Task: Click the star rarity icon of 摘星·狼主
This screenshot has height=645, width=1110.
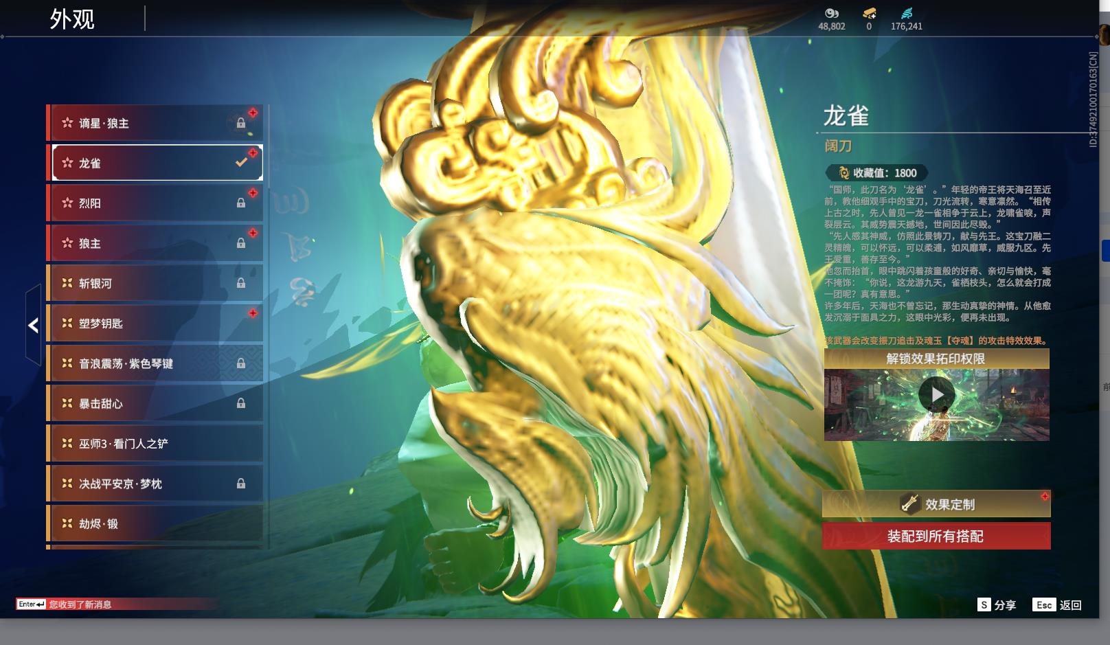Action: coord(67,123)
